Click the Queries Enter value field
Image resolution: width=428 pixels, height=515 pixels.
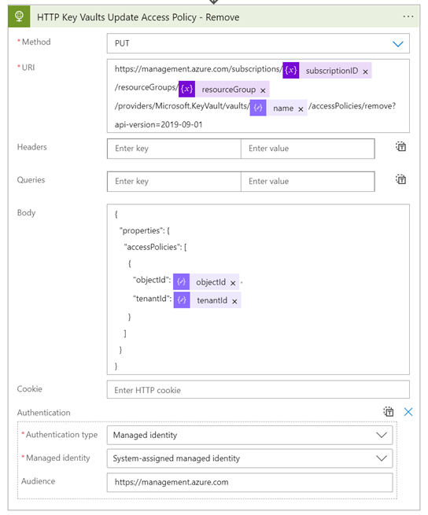point(308,182)
